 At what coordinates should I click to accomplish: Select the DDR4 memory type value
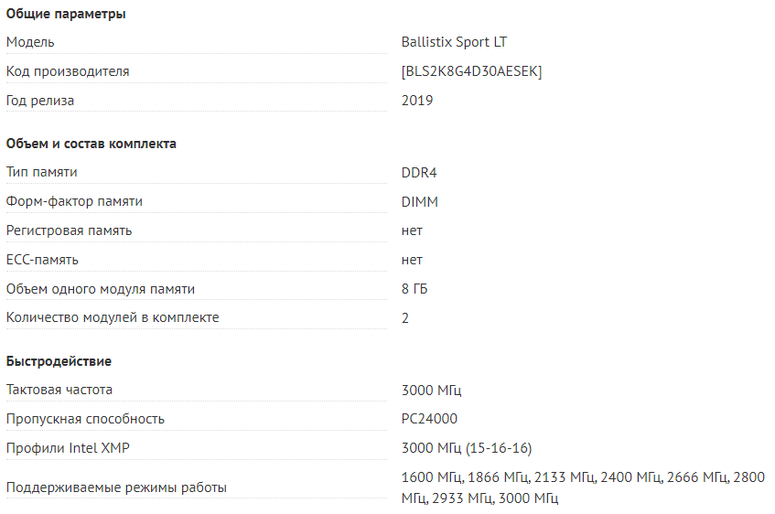(x=419, y=173)
